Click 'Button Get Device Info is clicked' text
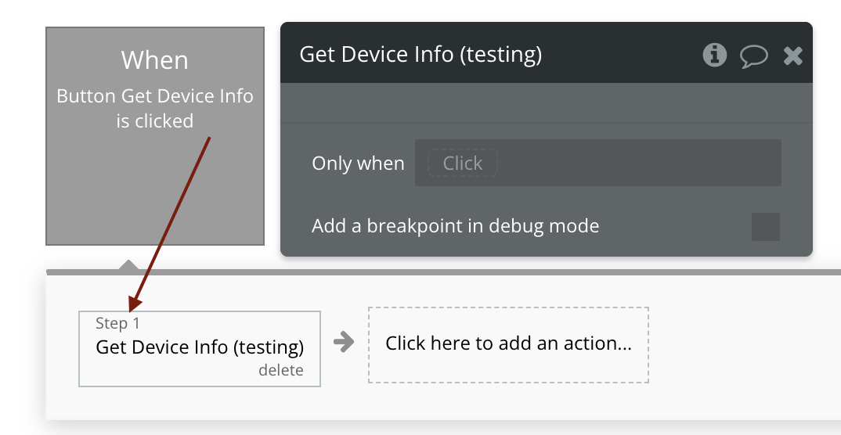The height and width of the screenshot is (435, 841). click(154, 108)
